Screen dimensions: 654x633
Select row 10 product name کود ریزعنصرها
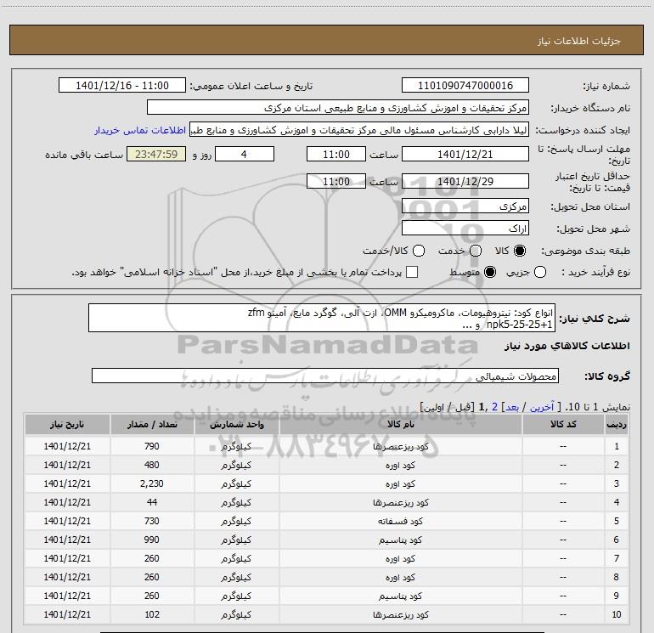400,614
